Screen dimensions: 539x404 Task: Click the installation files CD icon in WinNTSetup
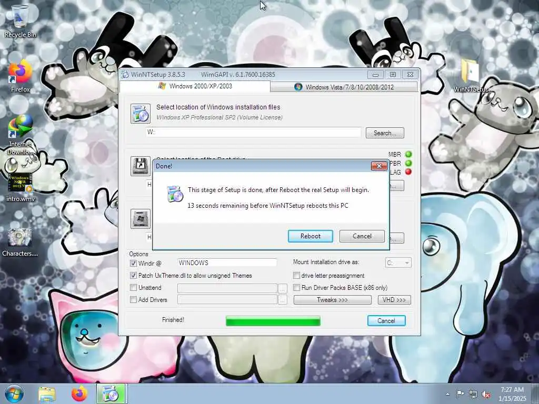click(140, 114)
